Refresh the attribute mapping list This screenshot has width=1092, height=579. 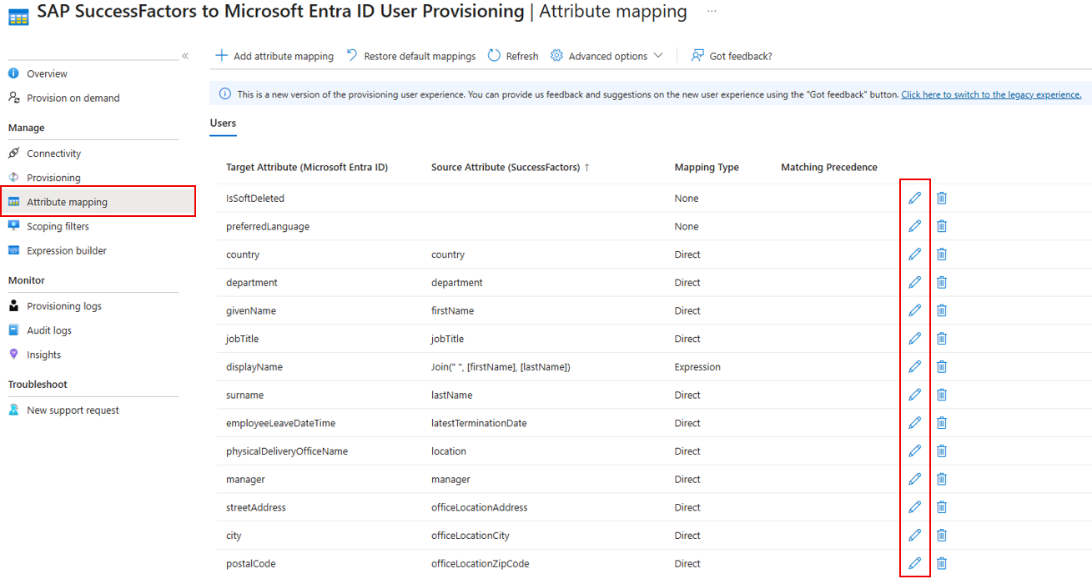click(x=513, y=56)
